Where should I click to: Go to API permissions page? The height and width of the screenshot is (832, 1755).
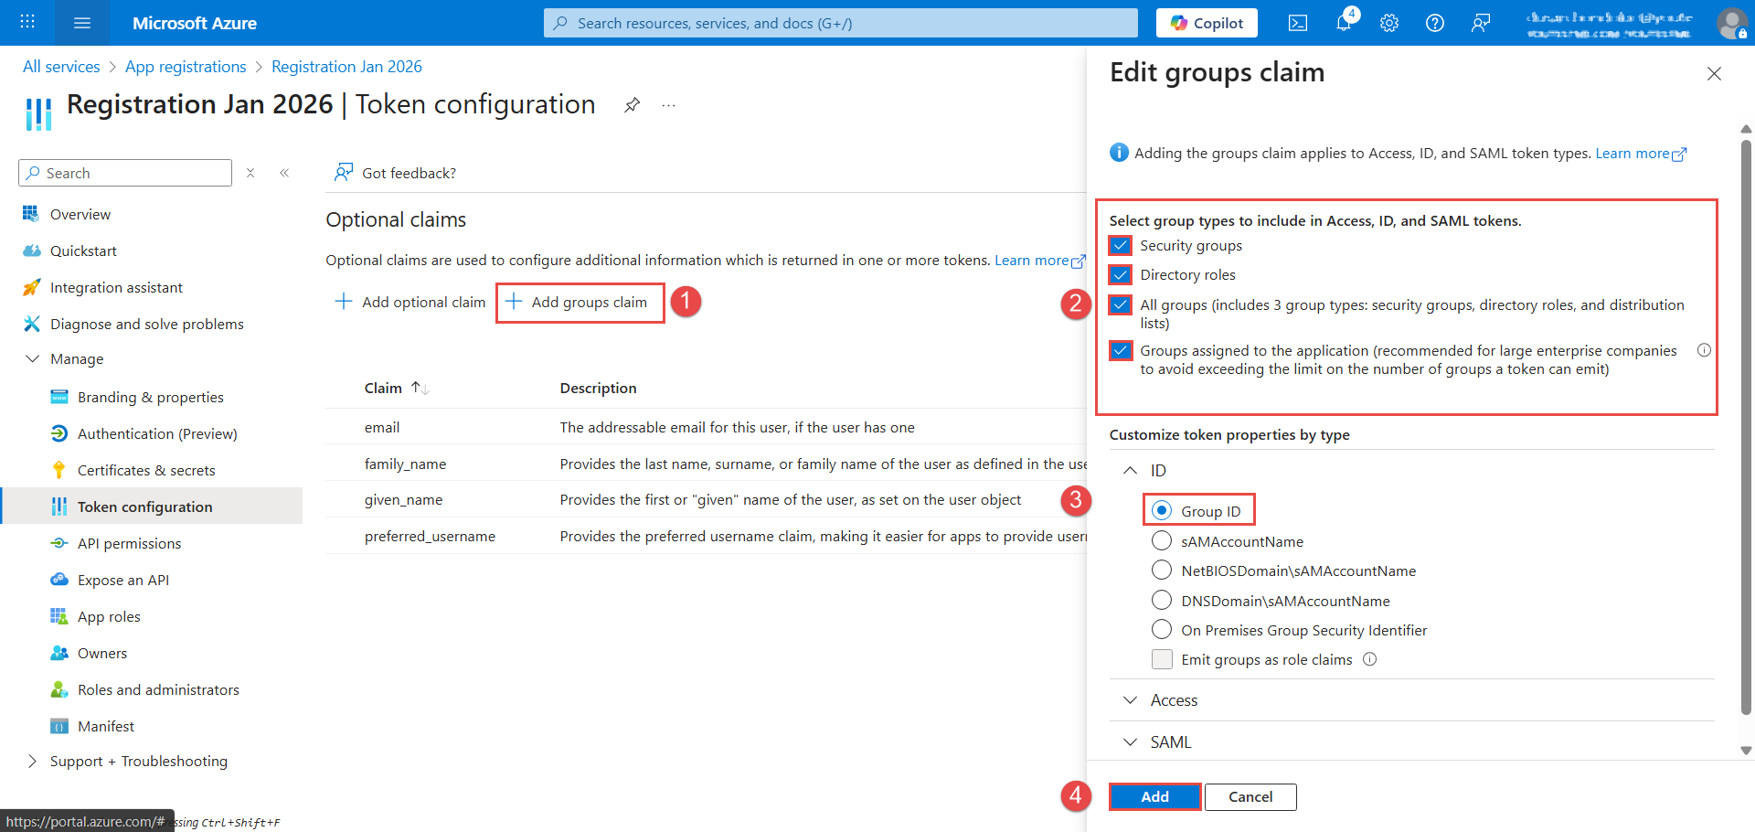(129, 544)
